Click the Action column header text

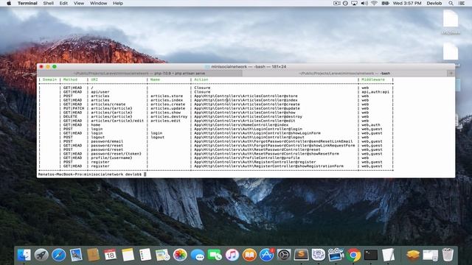pyautogui.click(x=201, y=79)
